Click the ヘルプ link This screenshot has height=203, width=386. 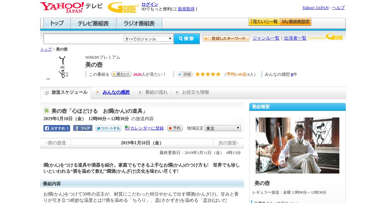338,8
